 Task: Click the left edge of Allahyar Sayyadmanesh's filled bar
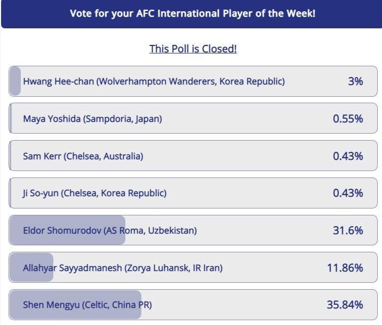(x=12, y=268)
